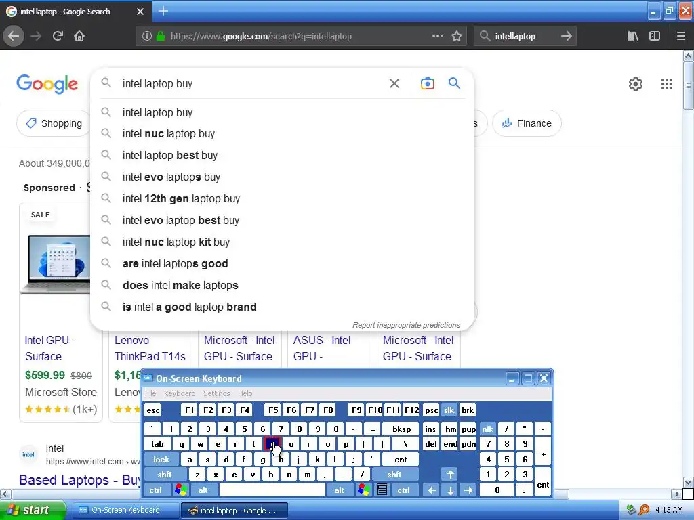Click the system tray clock showing 4:13 AM
This screenshot has width=694, height=520.
coord(669,510)
